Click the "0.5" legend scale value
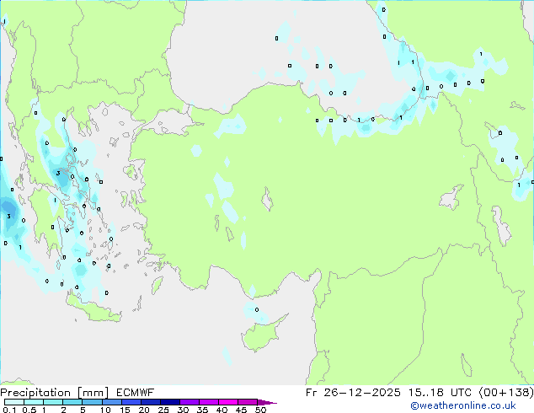 [29, 410]
